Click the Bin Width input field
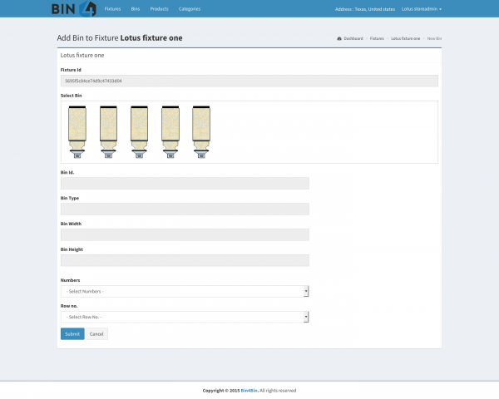Image resolution: width=499 pixels, height=399 pixels. (x=184, y=235)
